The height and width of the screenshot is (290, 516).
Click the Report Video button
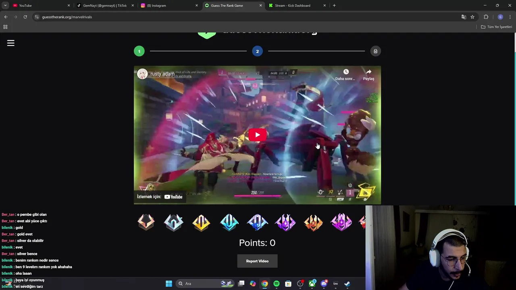point(257,261)
